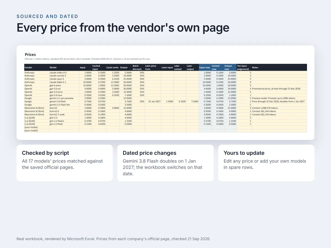The width and height of the screenshot is (331, 248).
Task: Click the 'Checked by script' card heading
Action: pyautogui.click(x=46, y=153)
